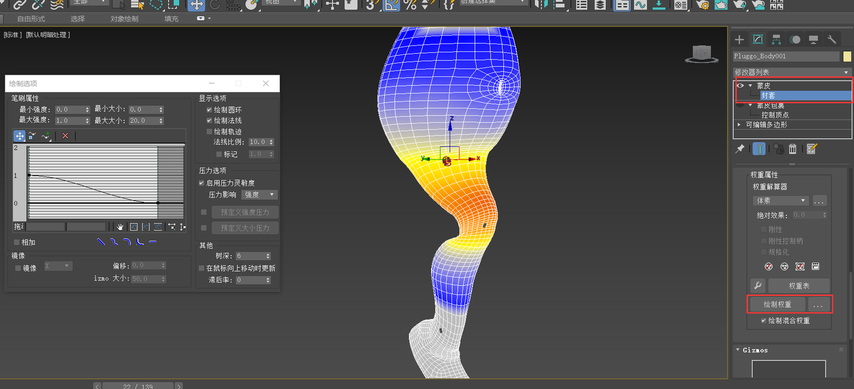Open the 自由形式 ribbon tab

tap(30, 18)
